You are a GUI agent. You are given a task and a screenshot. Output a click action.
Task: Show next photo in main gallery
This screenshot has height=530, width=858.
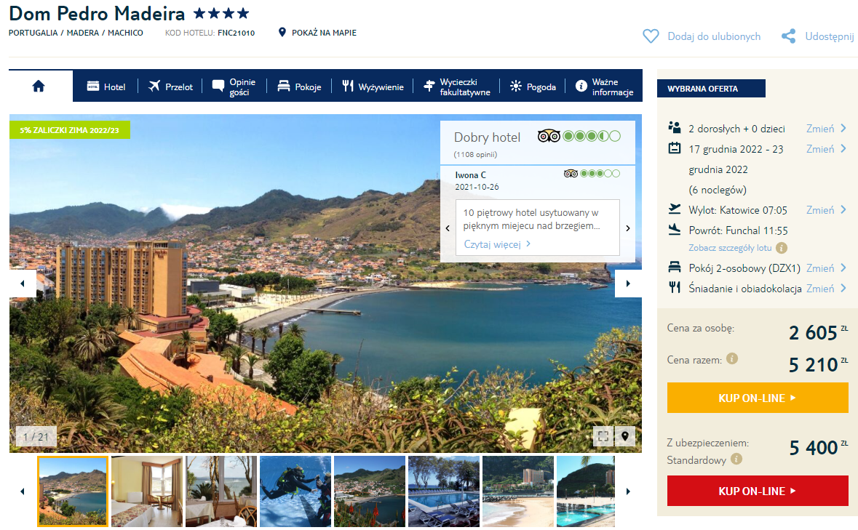[x=628, y=284]
